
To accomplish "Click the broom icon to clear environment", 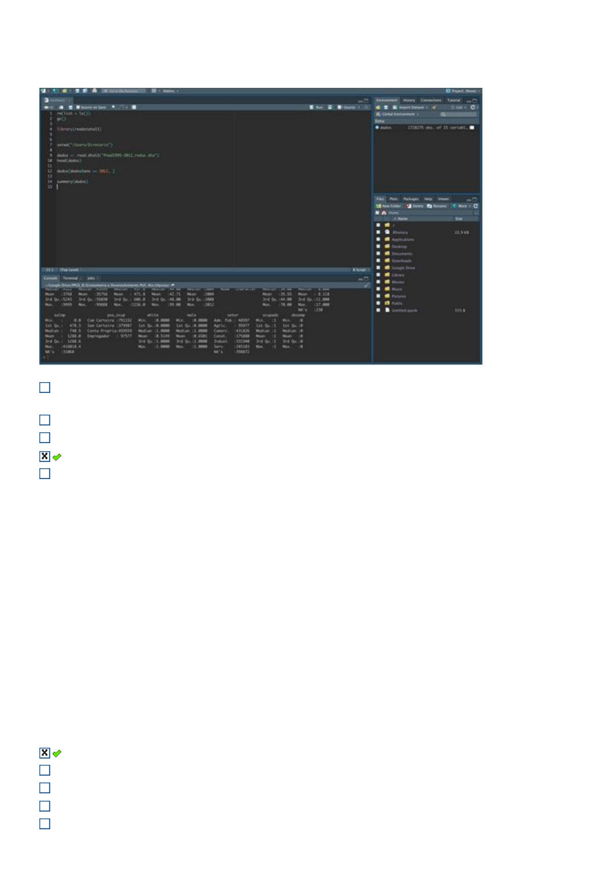I will point(434,107).
